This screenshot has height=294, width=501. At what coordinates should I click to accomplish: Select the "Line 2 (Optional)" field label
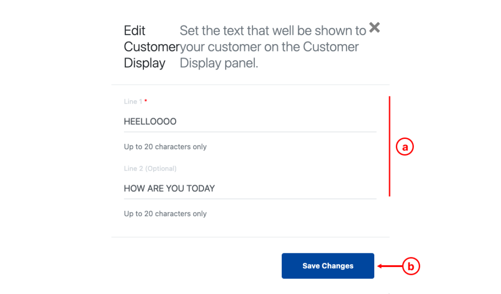pos(150,168)
